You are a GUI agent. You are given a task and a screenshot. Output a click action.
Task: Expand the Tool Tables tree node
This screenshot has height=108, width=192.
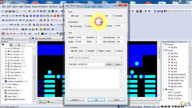coord(3,84)
